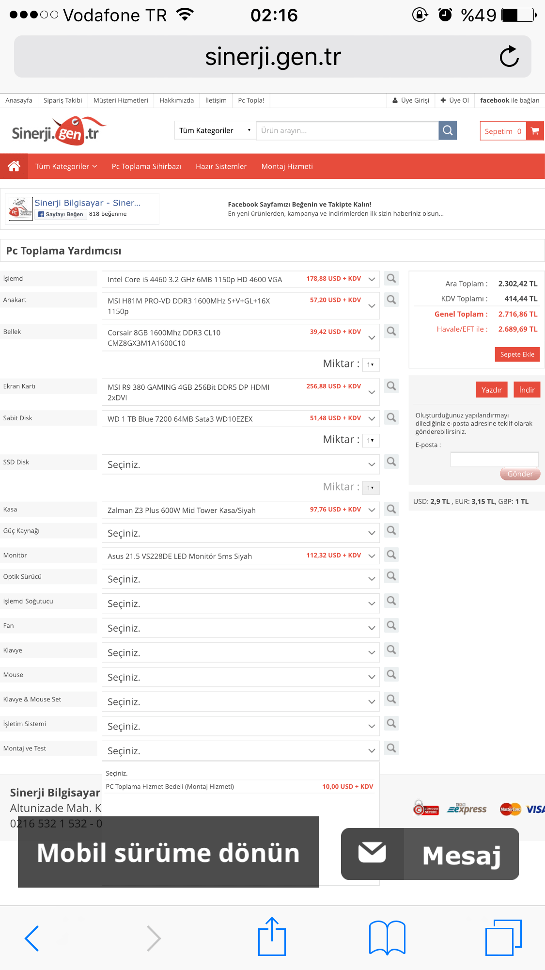Click the red home icon in navbar
The width and height of the screenshot is (545, 970).
click(x=14, y=166)
